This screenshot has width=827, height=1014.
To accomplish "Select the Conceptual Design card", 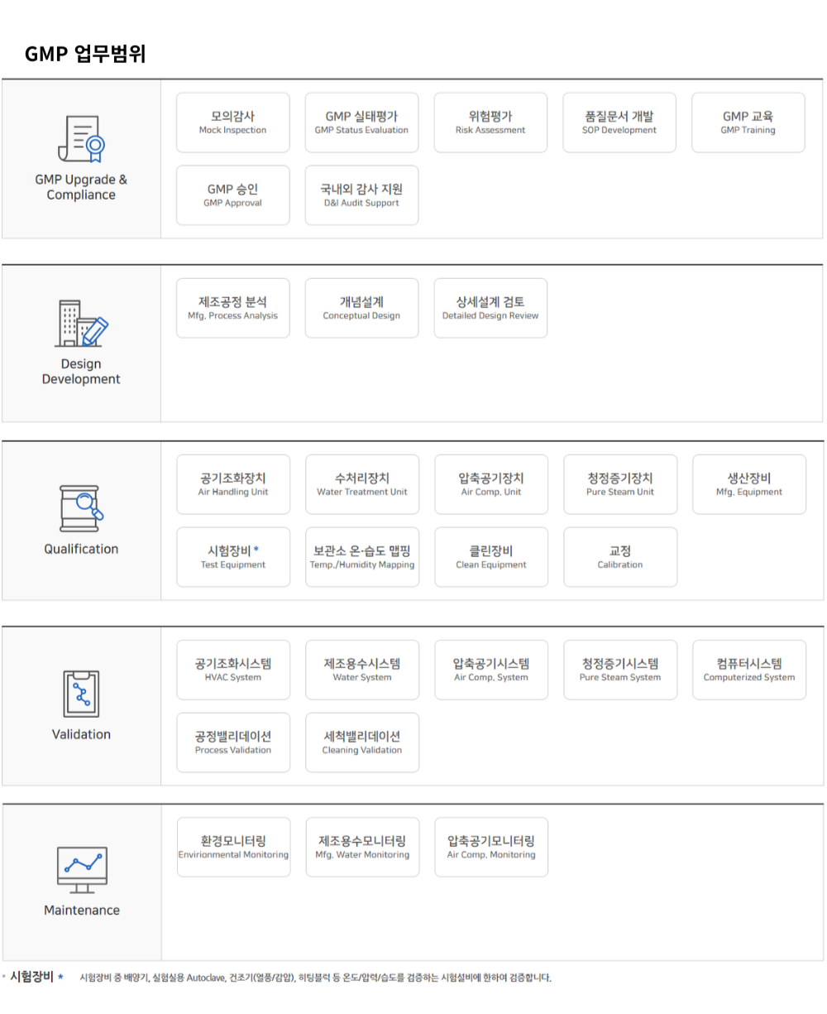I will (x=361, y=308).
